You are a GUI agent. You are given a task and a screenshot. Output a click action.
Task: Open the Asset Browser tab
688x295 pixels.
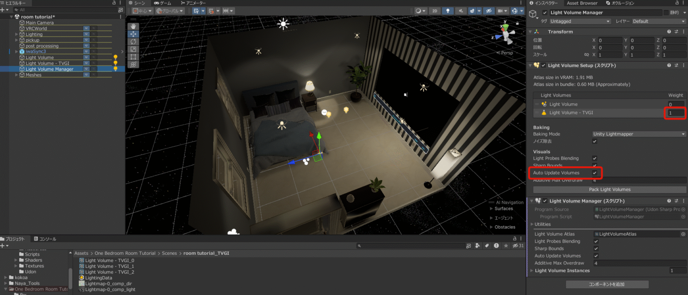[x=582, y=3]
